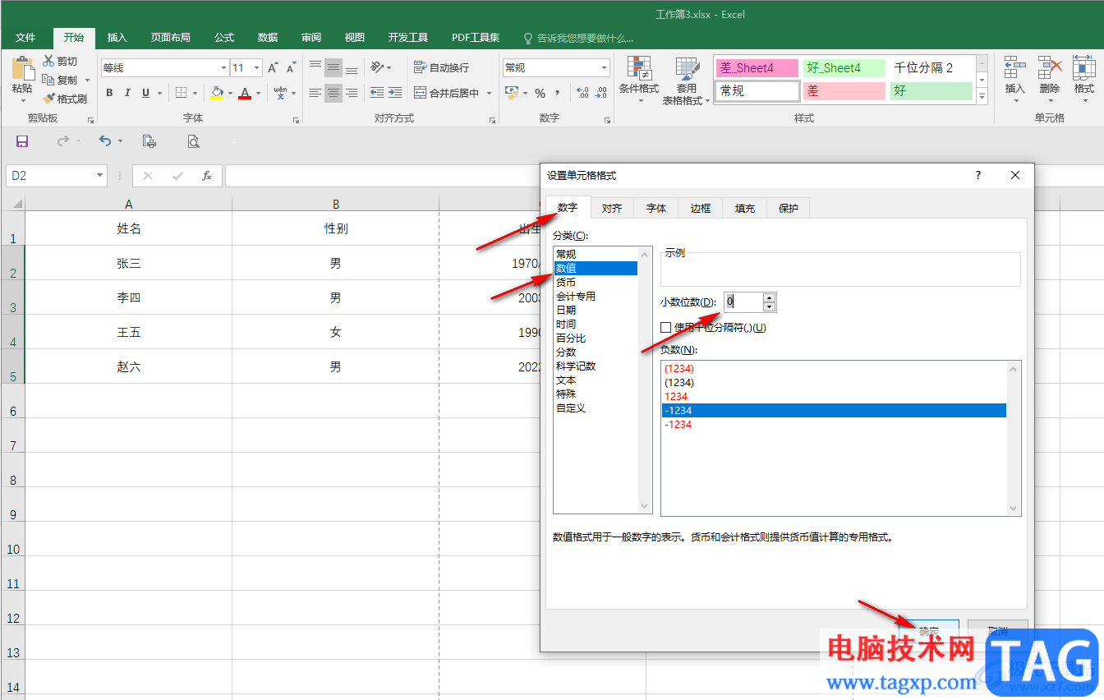Click the Paste (粘贴) icon
Screen dimensions: 1104x700
point(22,69)
